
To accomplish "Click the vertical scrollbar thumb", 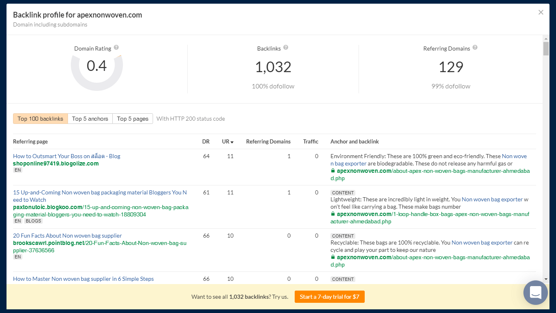I will point(546,48).
